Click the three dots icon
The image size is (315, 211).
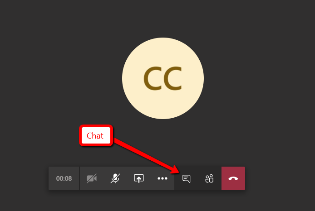click(162, 178)
